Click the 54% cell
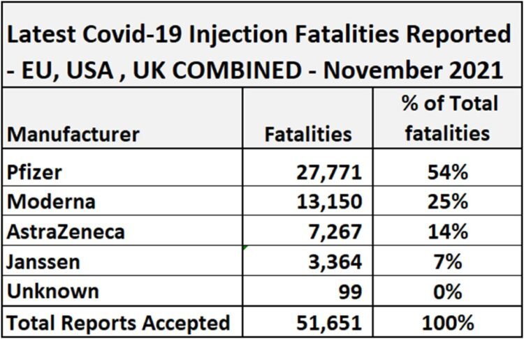 click(x=447, y=173)
